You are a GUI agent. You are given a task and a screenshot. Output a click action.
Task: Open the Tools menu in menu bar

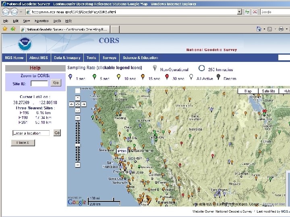57,21
